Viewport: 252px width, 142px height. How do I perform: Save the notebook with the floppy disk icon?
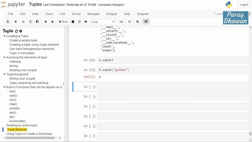pyautogui.click(x=8, y=22)
